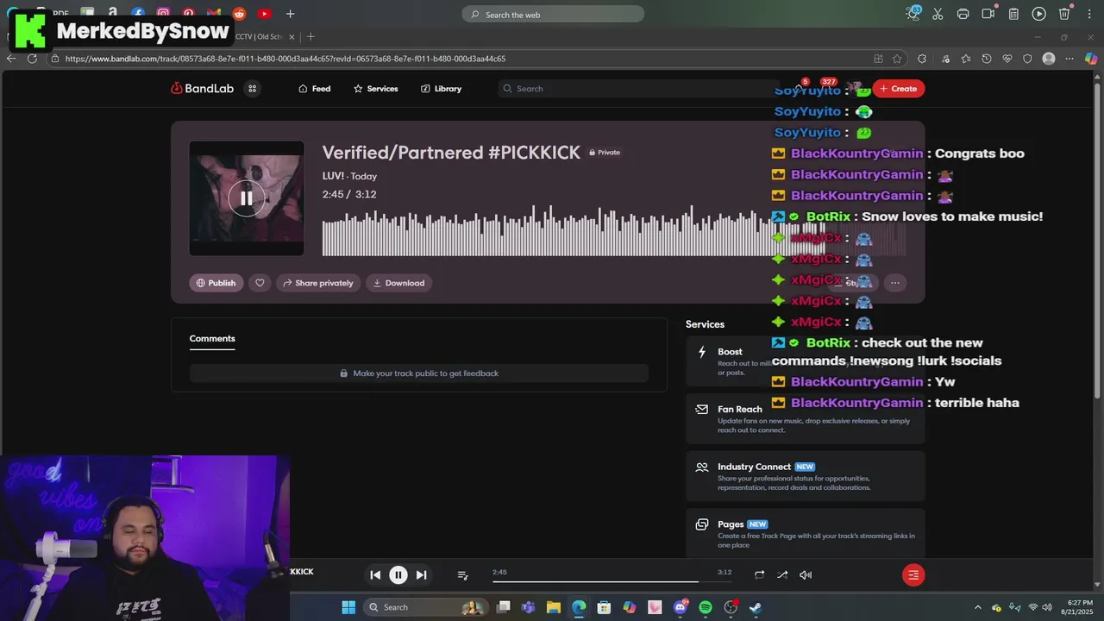1104x621 pixels.
Task: Open File Explorer from taskbar
Action: point(554,607)
